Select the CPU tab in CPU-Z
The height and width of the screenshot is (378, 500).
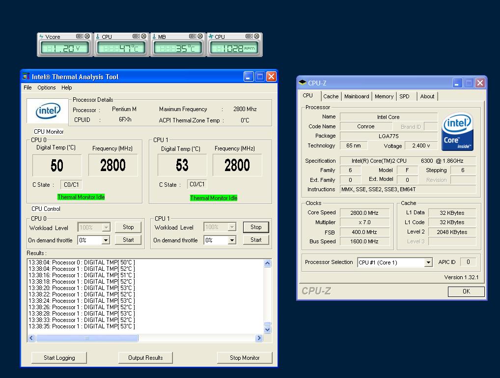tap(308, 95)
